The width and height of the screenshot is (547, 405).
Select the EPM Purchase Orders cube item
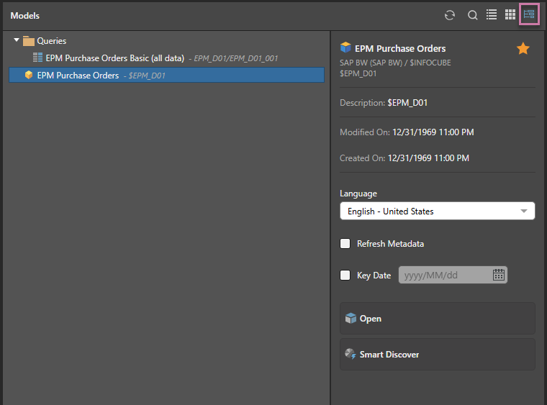pyautogui.click(x=78, y=75)
